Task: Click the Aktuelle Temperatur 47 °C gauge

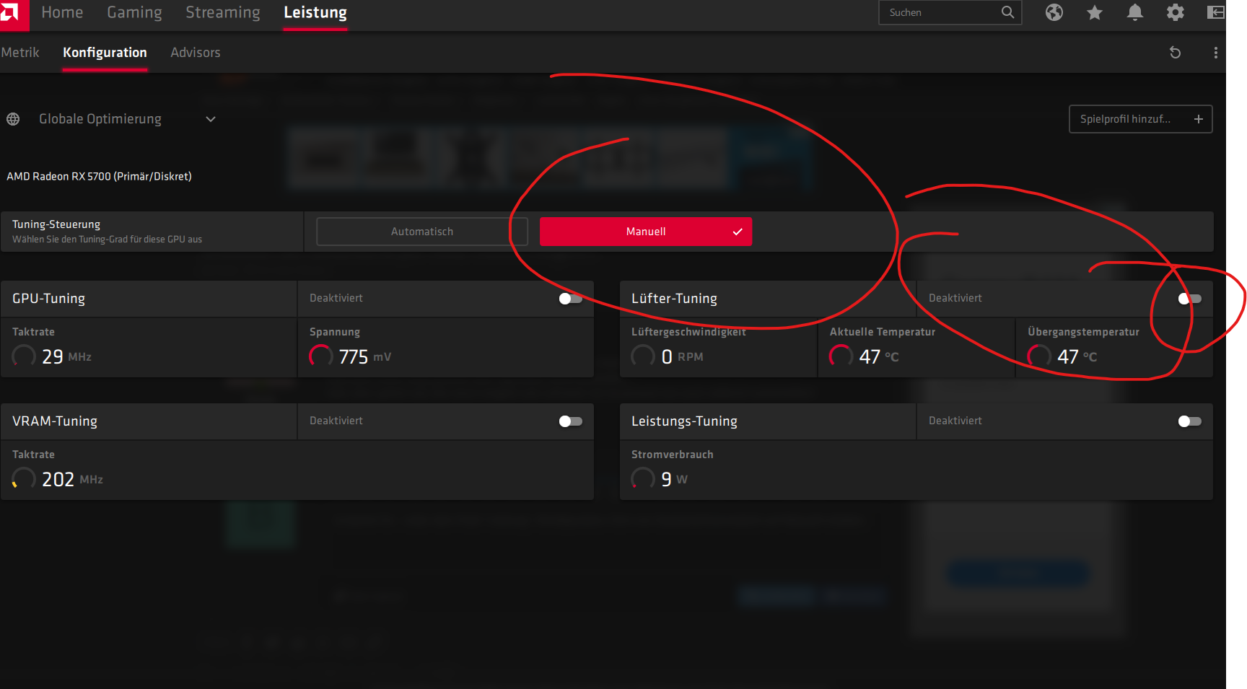Action: pyautogui.click(x=841, y=356)
